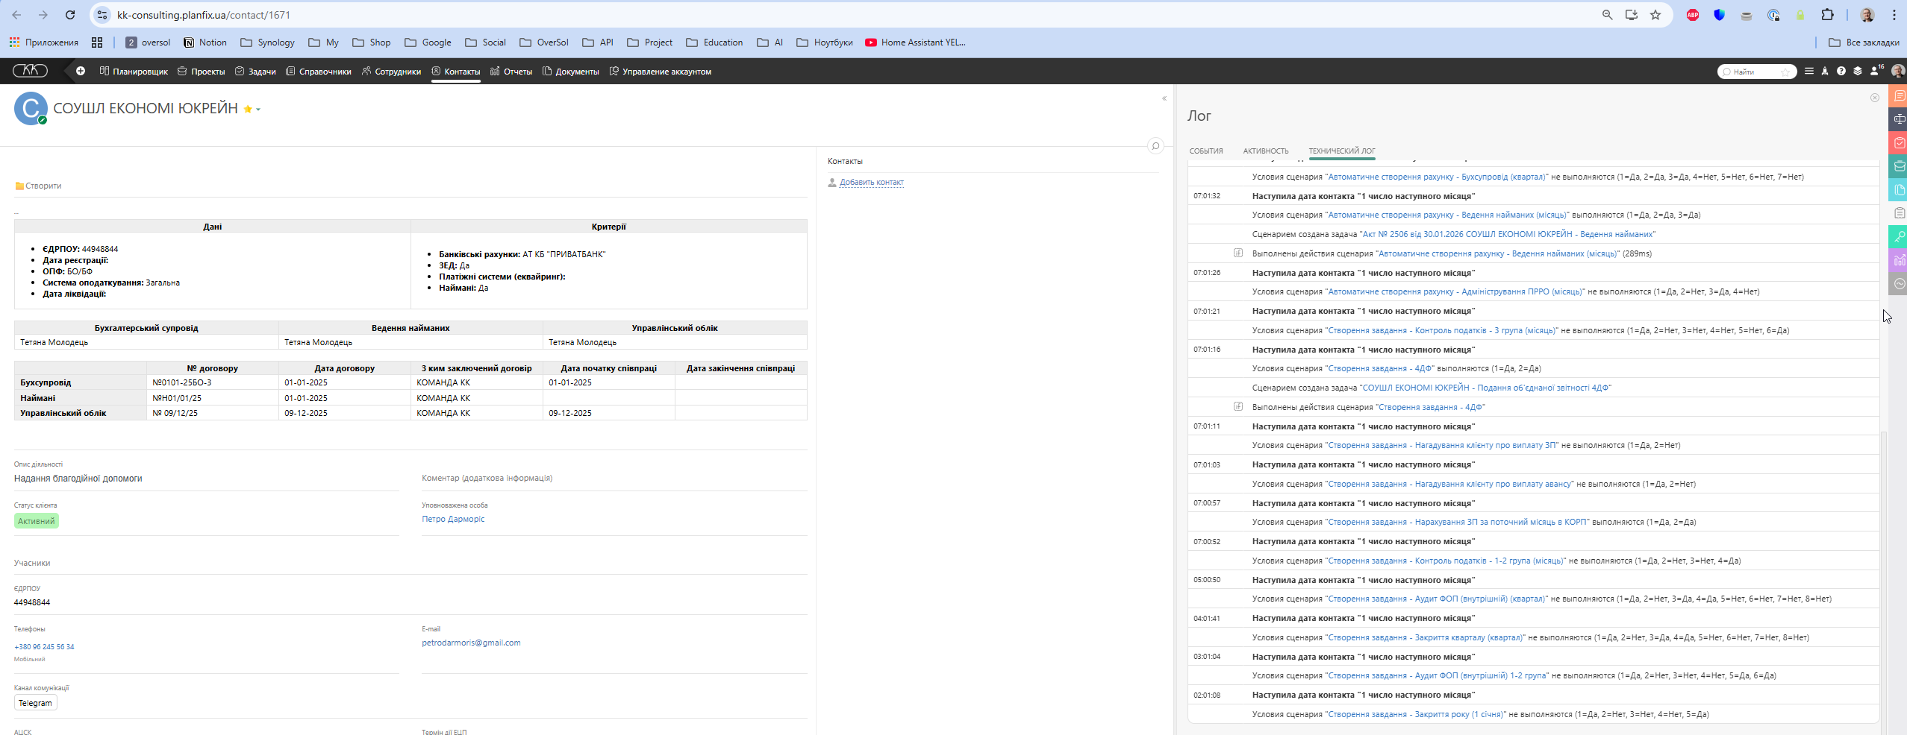Open the 'Подання об'єднаної звітності 4ДФ' task link

tap(1485, 388)
